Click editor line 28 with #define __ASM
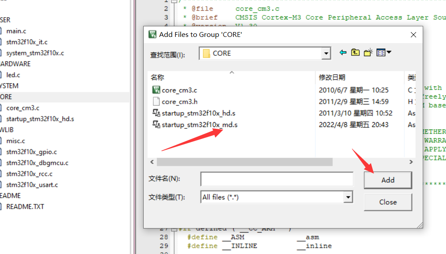The image size is (446, 254). coord(253,237)
